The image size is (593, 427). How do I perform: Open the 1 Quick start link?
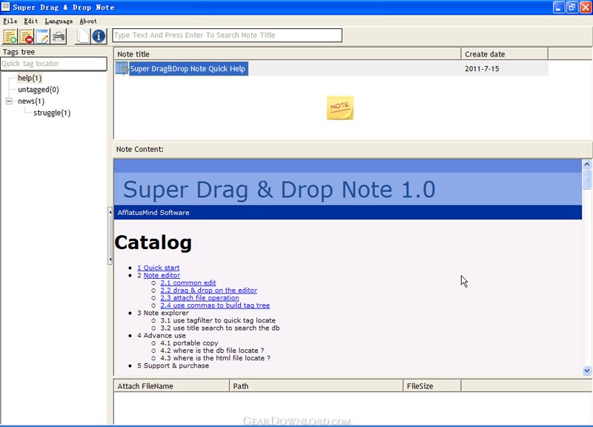[x=158, y=268]
